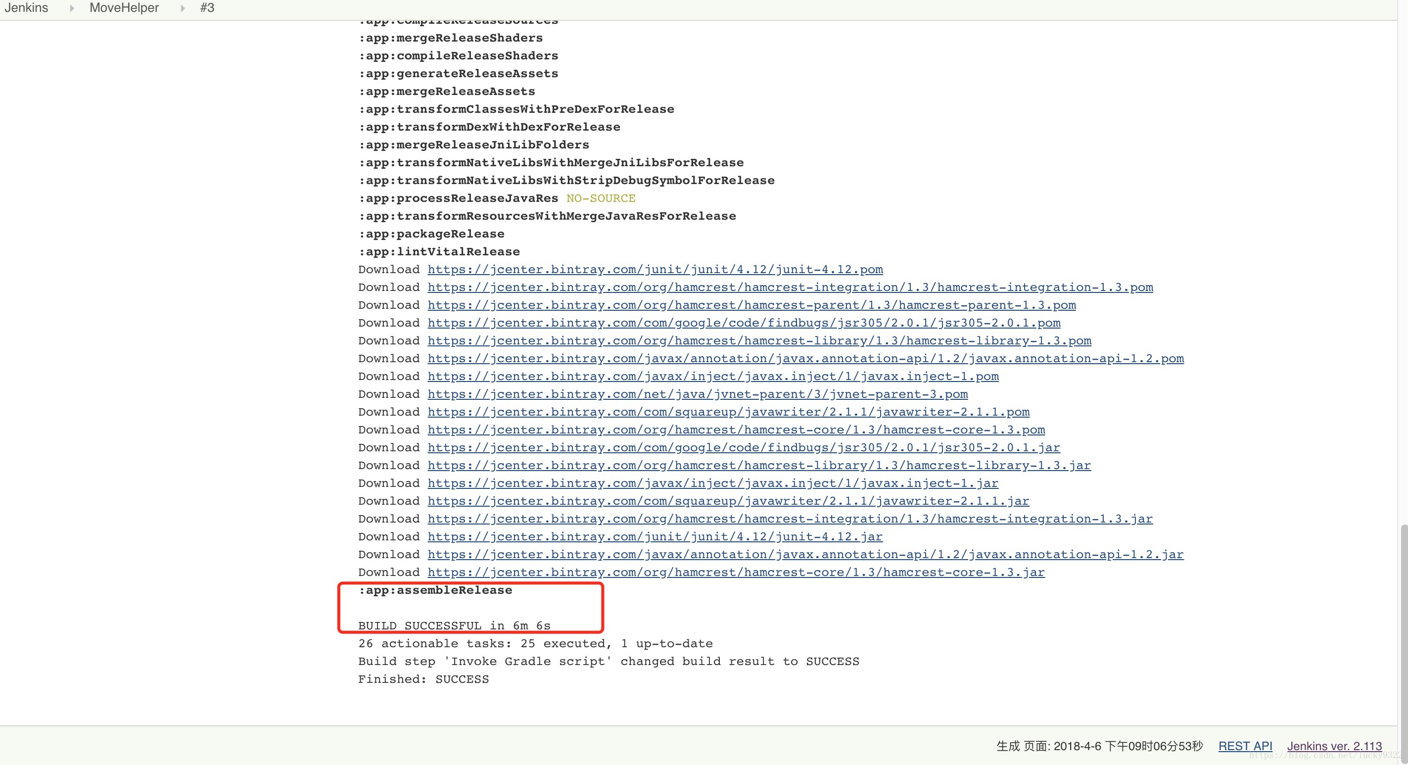The width and height of the screenshot is (1408, 765).
Task: Select ':app:transformNativeLibsWithMergeJniLibsForRelease' line
Action: click(551, 163)
